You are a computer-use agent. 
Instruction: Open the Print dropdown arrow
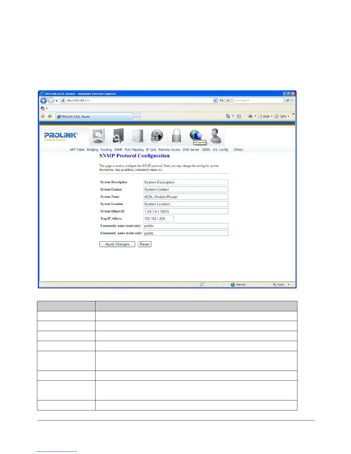tap(255, 116)
